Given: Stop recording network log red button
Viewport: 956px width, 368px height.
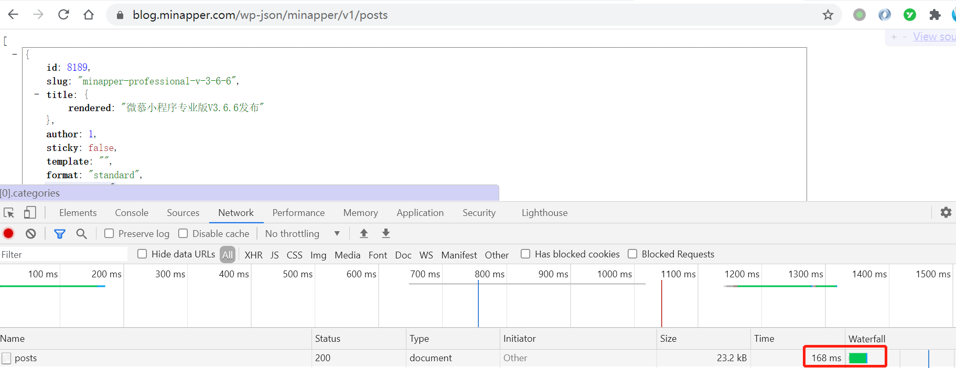Looking at the screenshot, I should pyautogui.click(x=8, y=234).
